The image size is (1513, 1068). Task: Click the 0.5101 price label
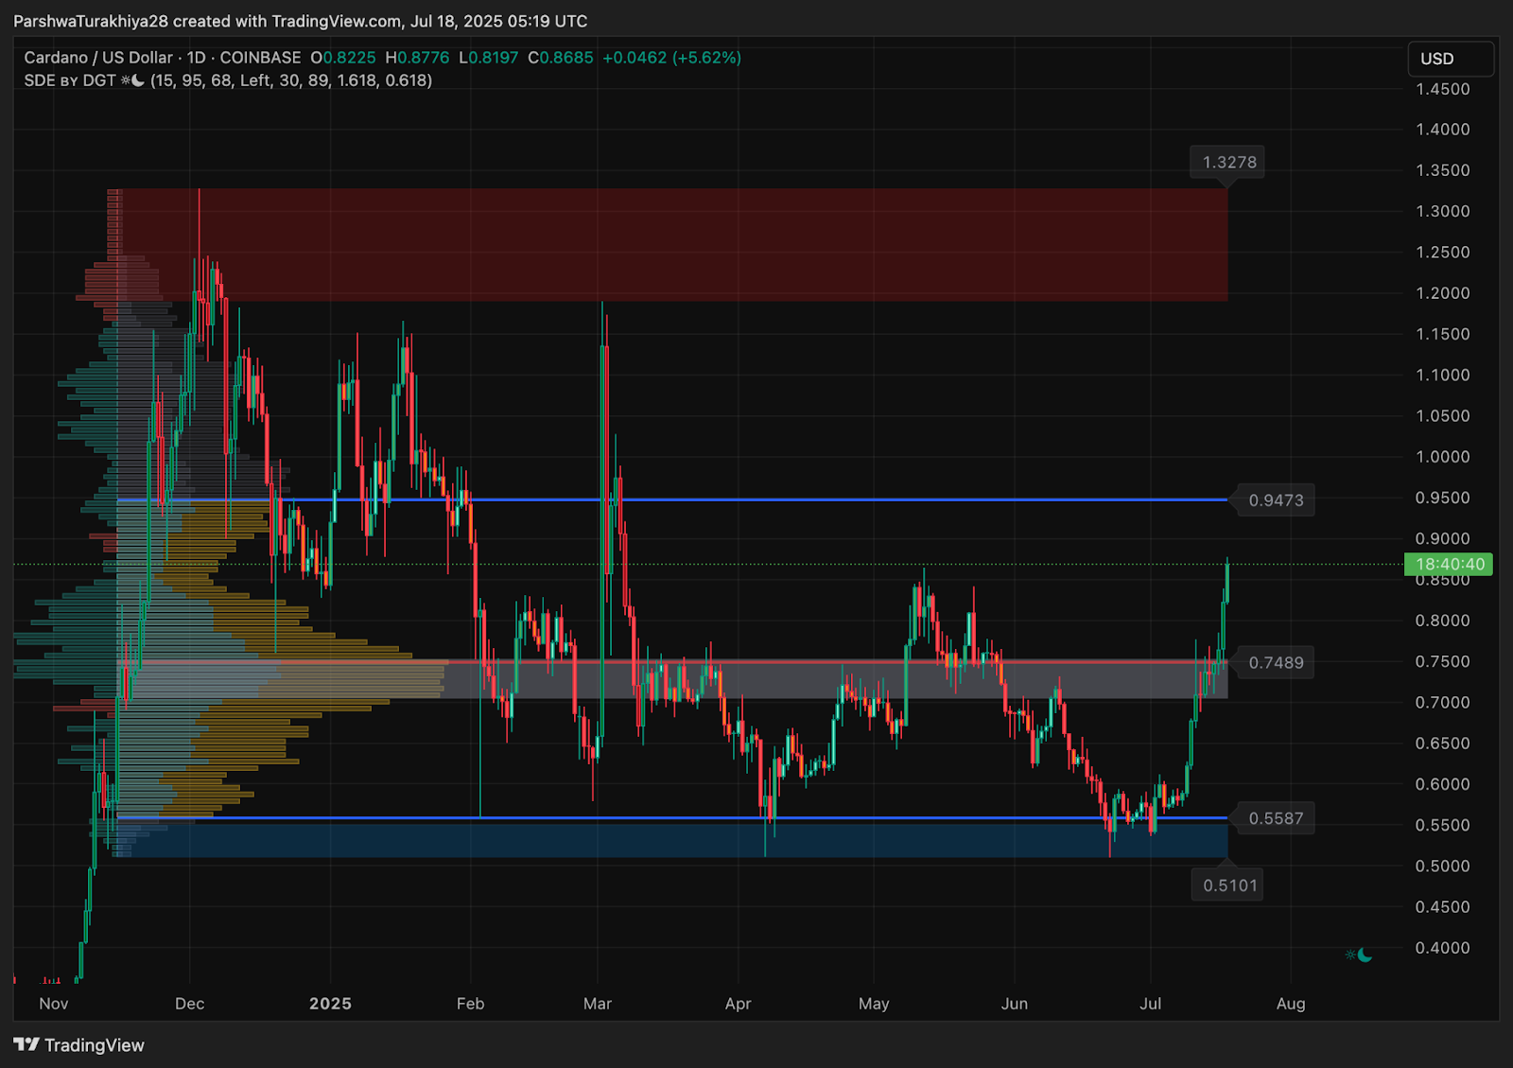[1229, 885]
